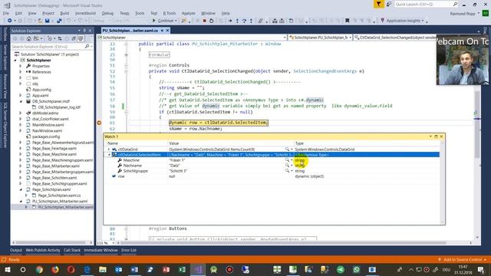Image resolution: width=491 pixels, height=276 pixels.
Task: Click the Save icon in the toolbar
Action: (47, 21)
